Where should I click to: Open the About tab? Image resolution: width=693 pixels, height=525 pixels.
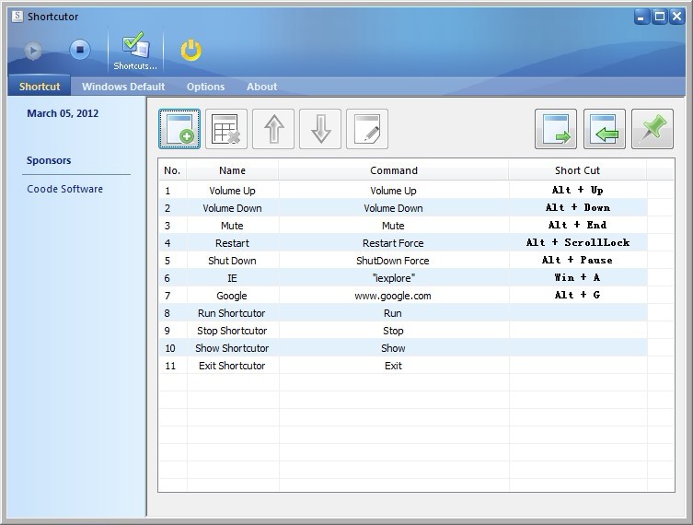click(261, 87)
